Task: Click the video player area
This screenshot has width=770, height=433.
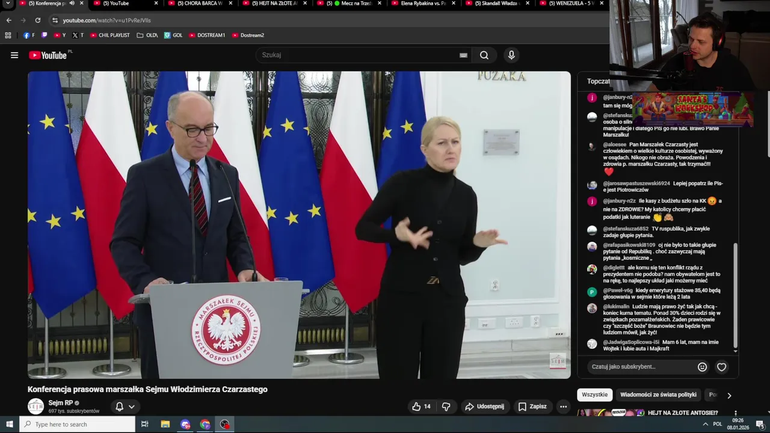Action: pos(299,225)
